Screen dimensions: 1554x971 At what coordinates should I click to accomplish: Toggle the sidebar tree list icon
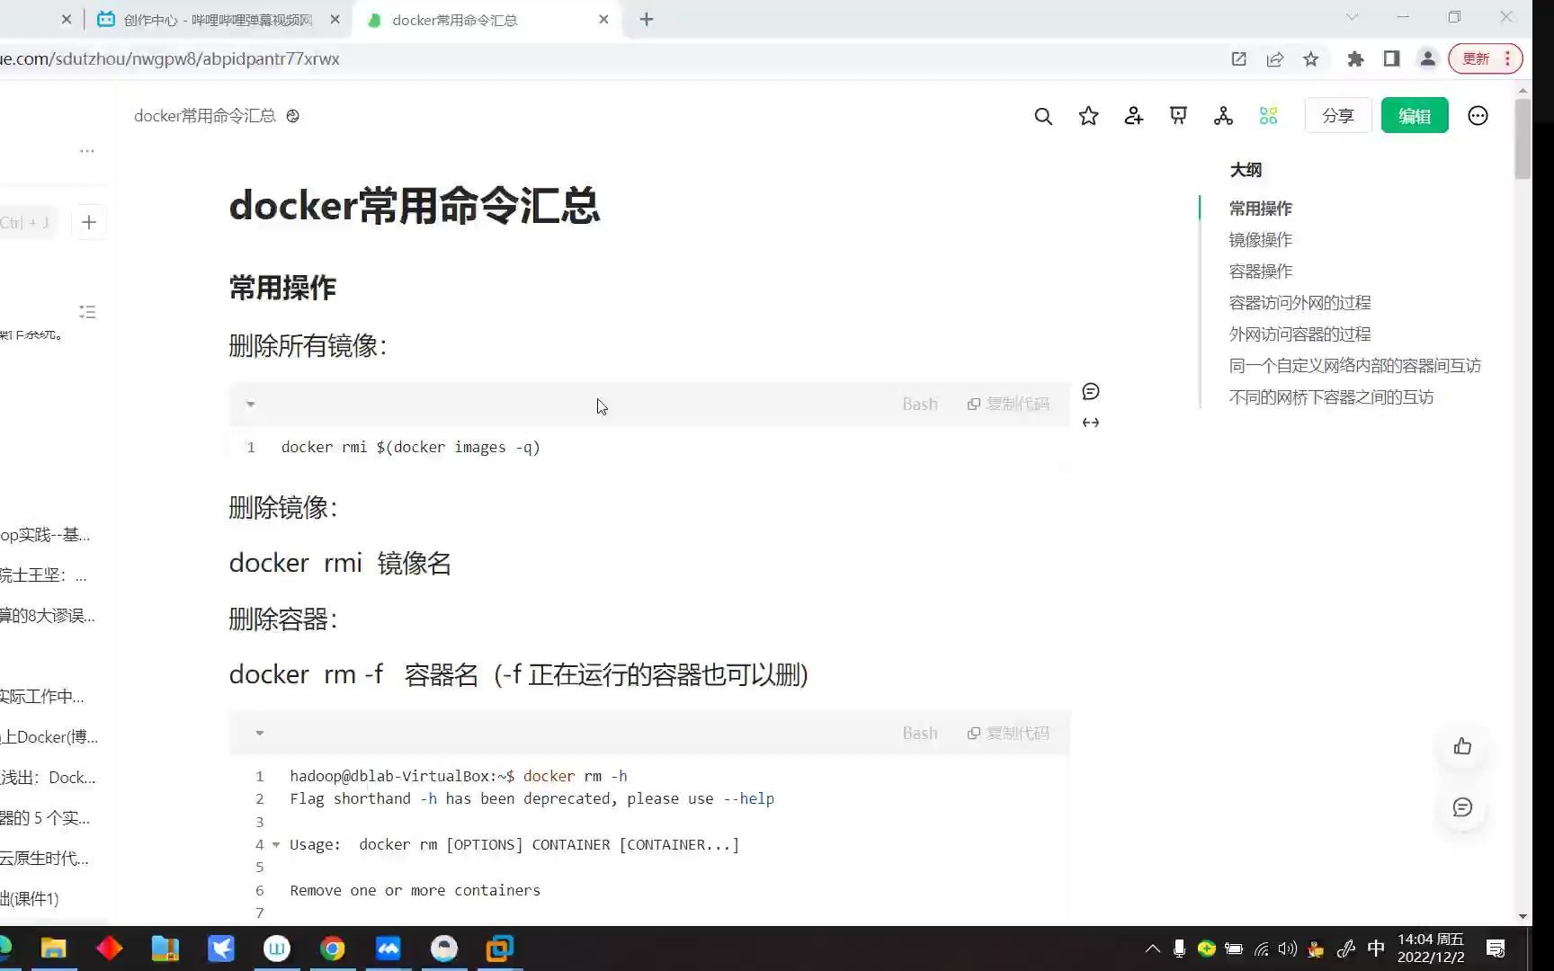click(x=87, y=312)
